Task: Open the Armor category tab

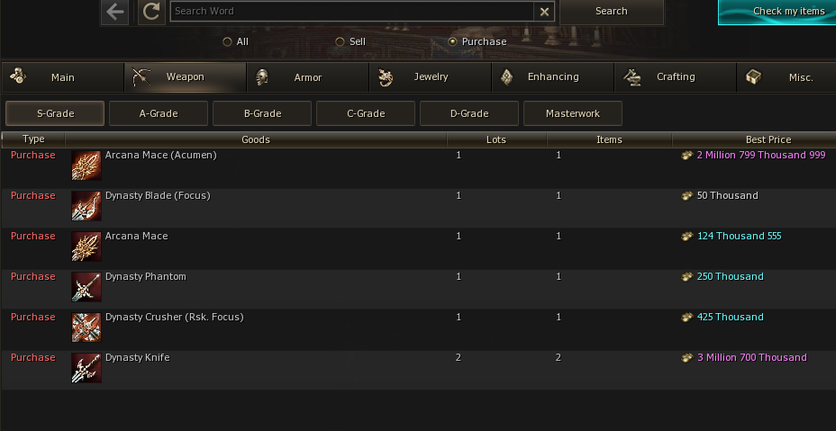Action: [x=307, y=77]
